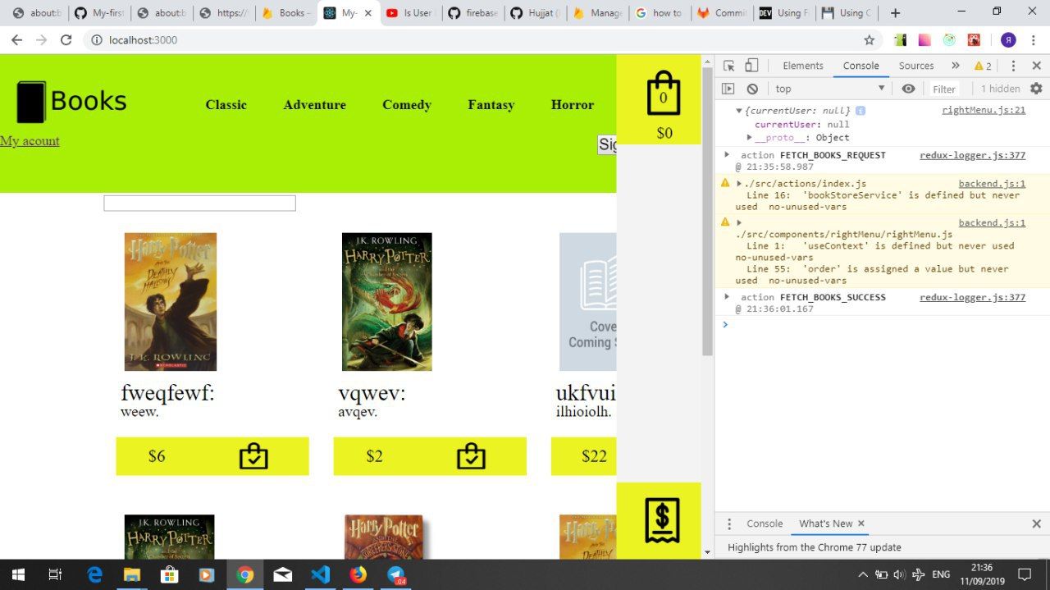Bookmark this page with the star icon

click(x=869, y=39)
